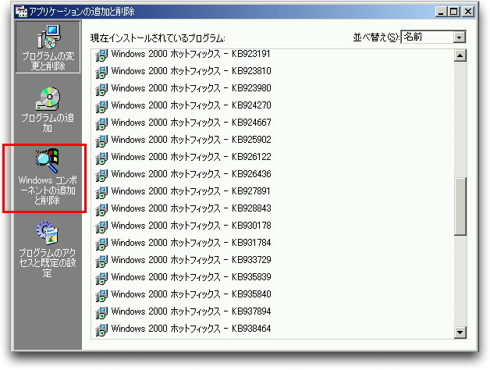Click hotfix icon beside KB924270

[x=101, y=106]
